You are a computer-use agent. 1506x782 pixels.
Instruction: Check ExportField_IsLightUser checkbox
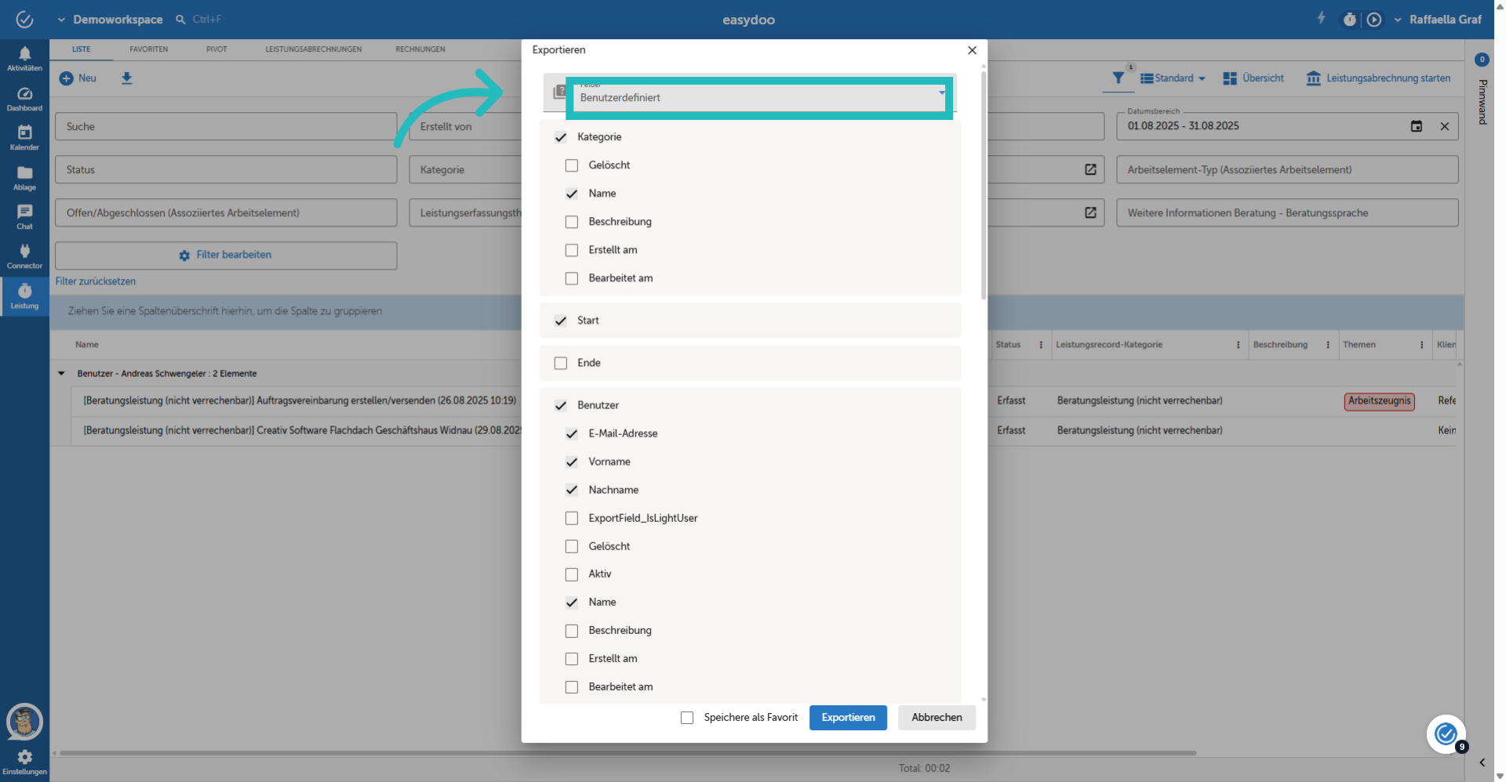[572, 518]
